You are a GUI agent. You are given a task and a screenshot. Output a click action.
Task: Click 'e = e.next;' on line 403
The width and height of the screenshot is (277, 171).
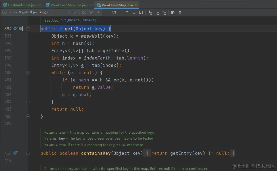(x=77, y=95)
